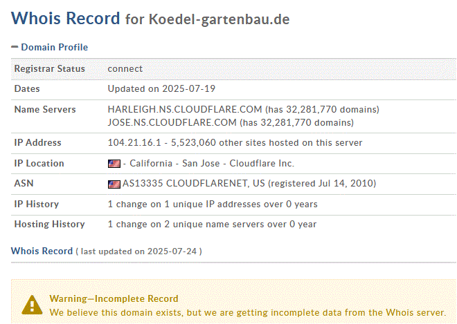
Task: Click the 'Updated on 2025-07-19' date
Action: click(158, 89)
